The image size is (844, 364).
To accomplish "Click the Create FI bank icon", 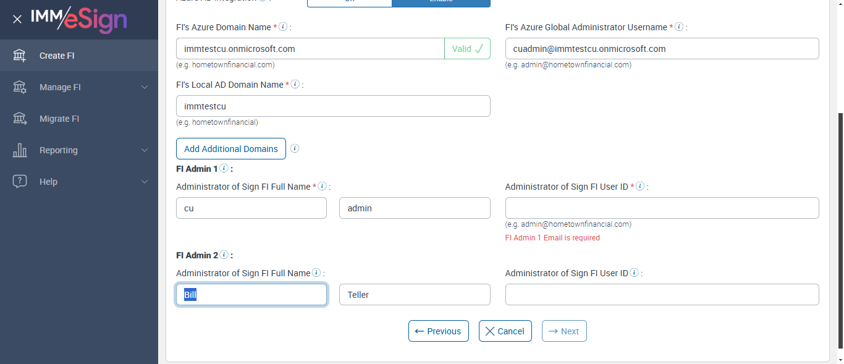I will coord(20,56).
